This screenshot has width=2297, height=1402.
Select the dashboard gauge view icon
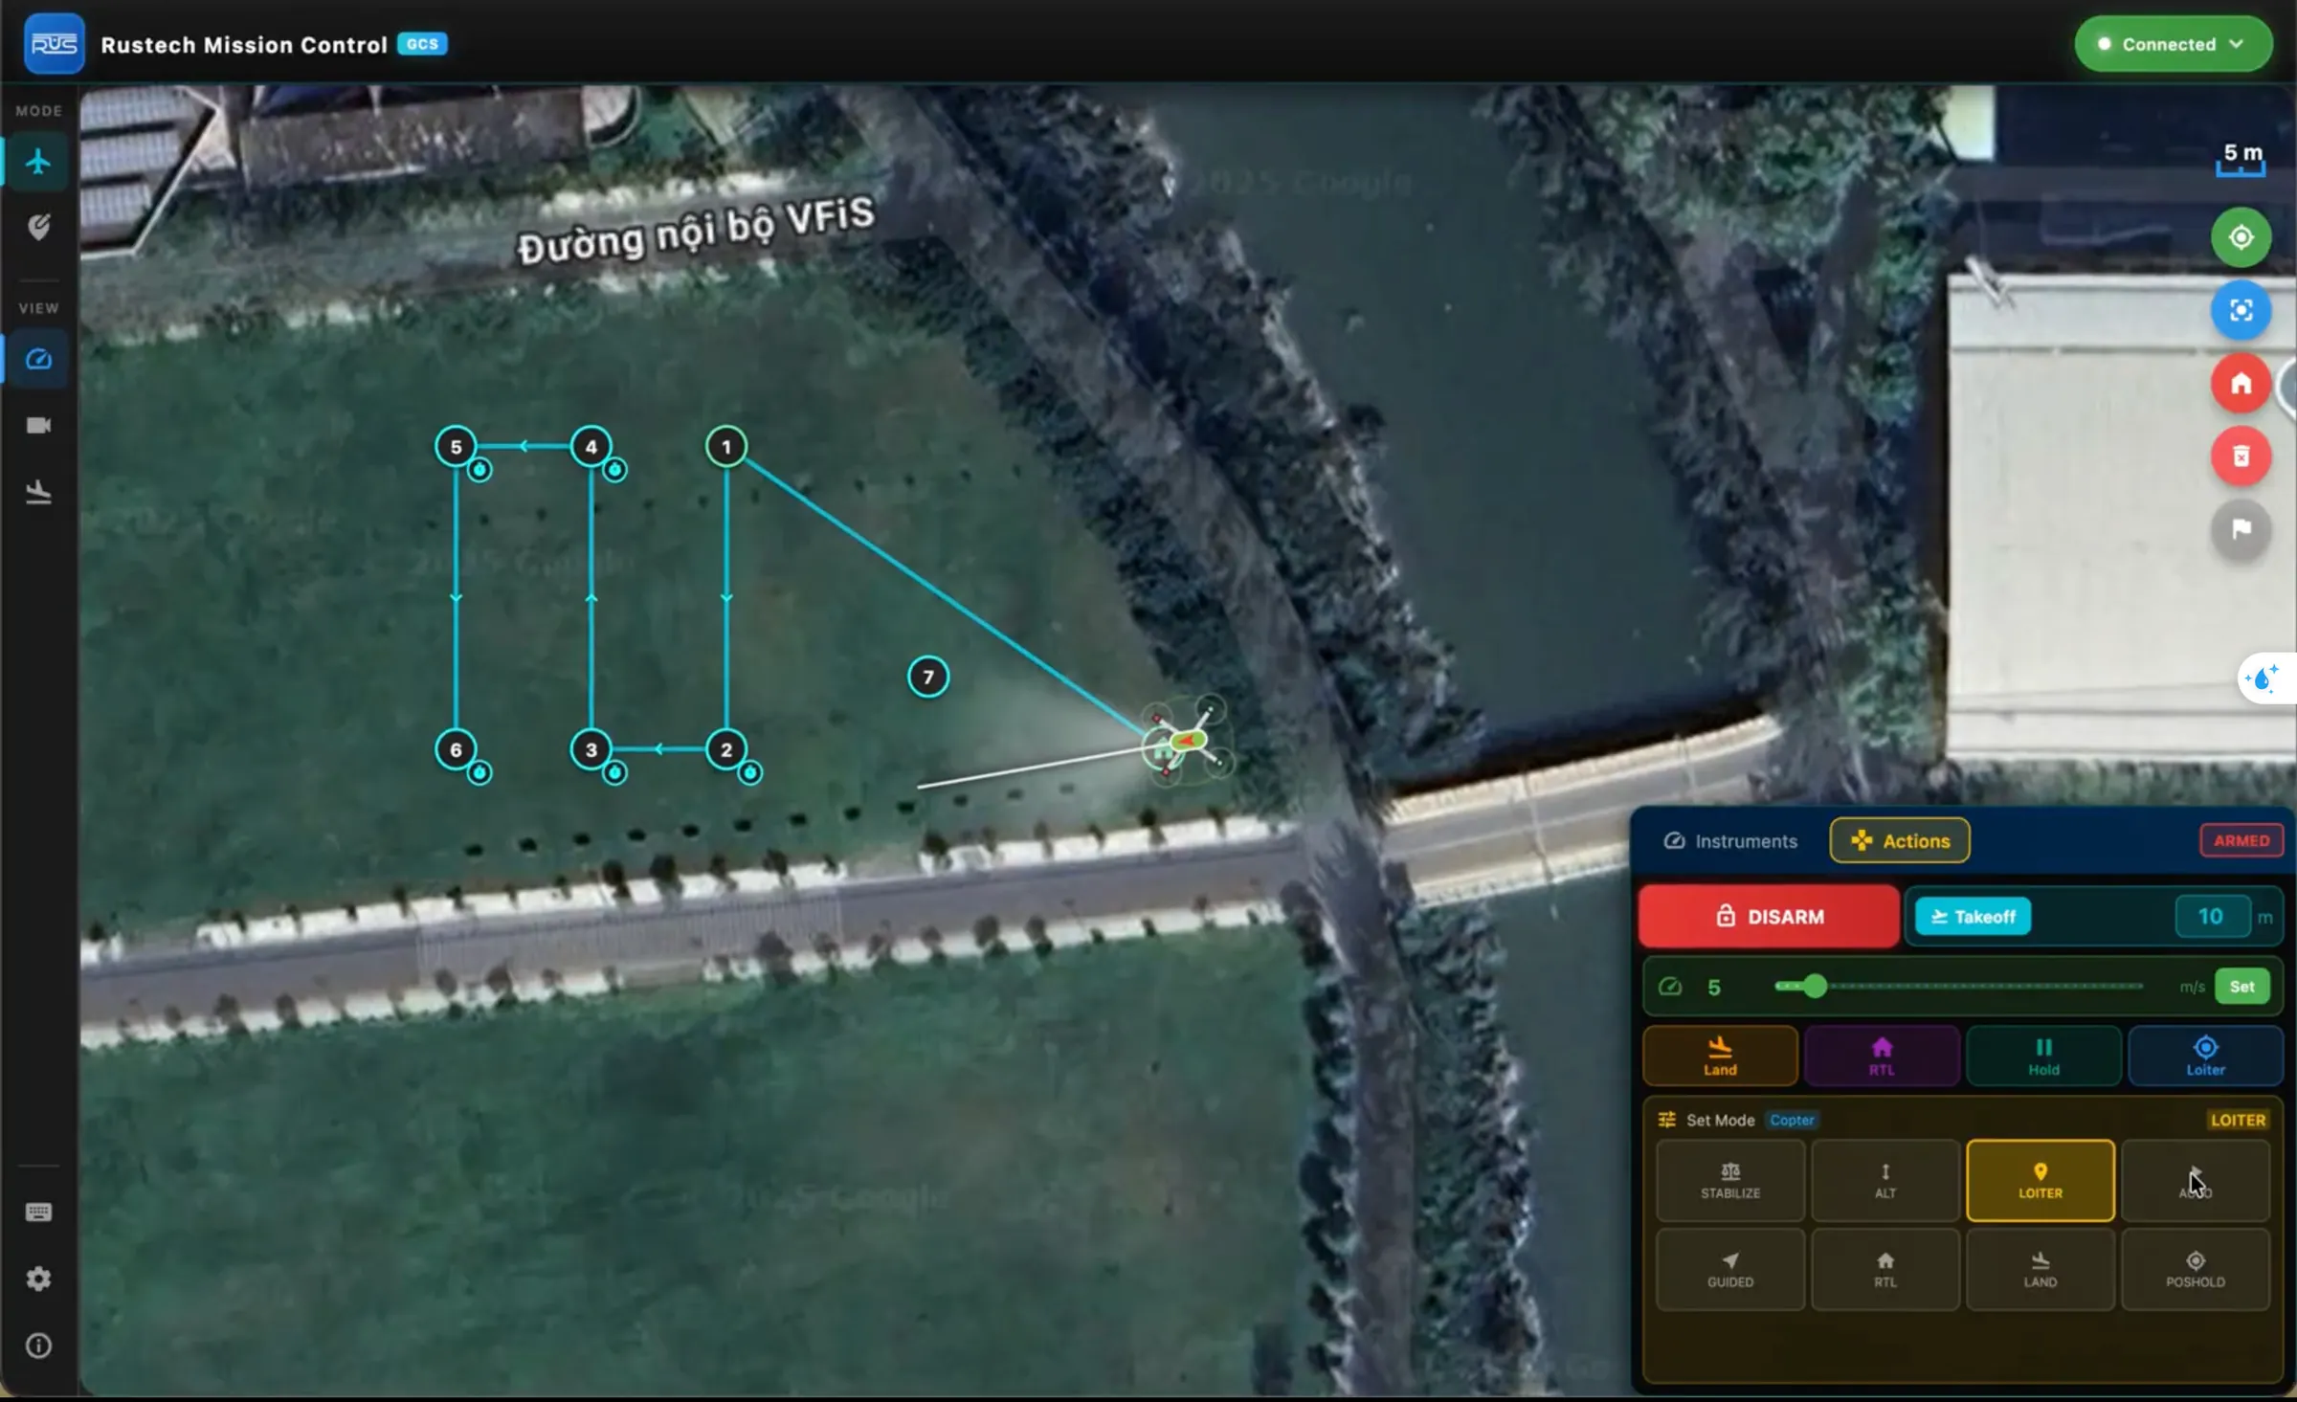pyautogui.click(x=38, y=359)
